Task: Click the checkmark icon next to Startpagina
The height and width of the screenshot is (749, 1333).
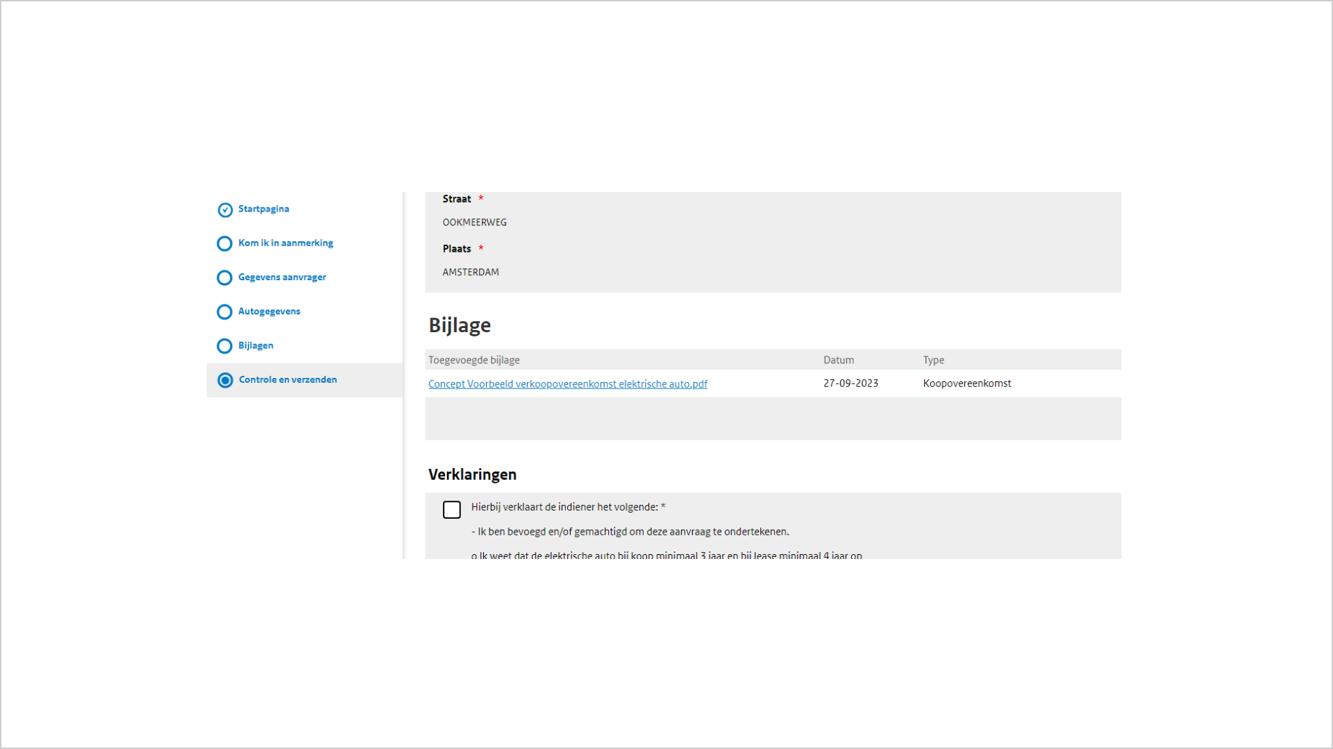Action: [x=224, y=209]
